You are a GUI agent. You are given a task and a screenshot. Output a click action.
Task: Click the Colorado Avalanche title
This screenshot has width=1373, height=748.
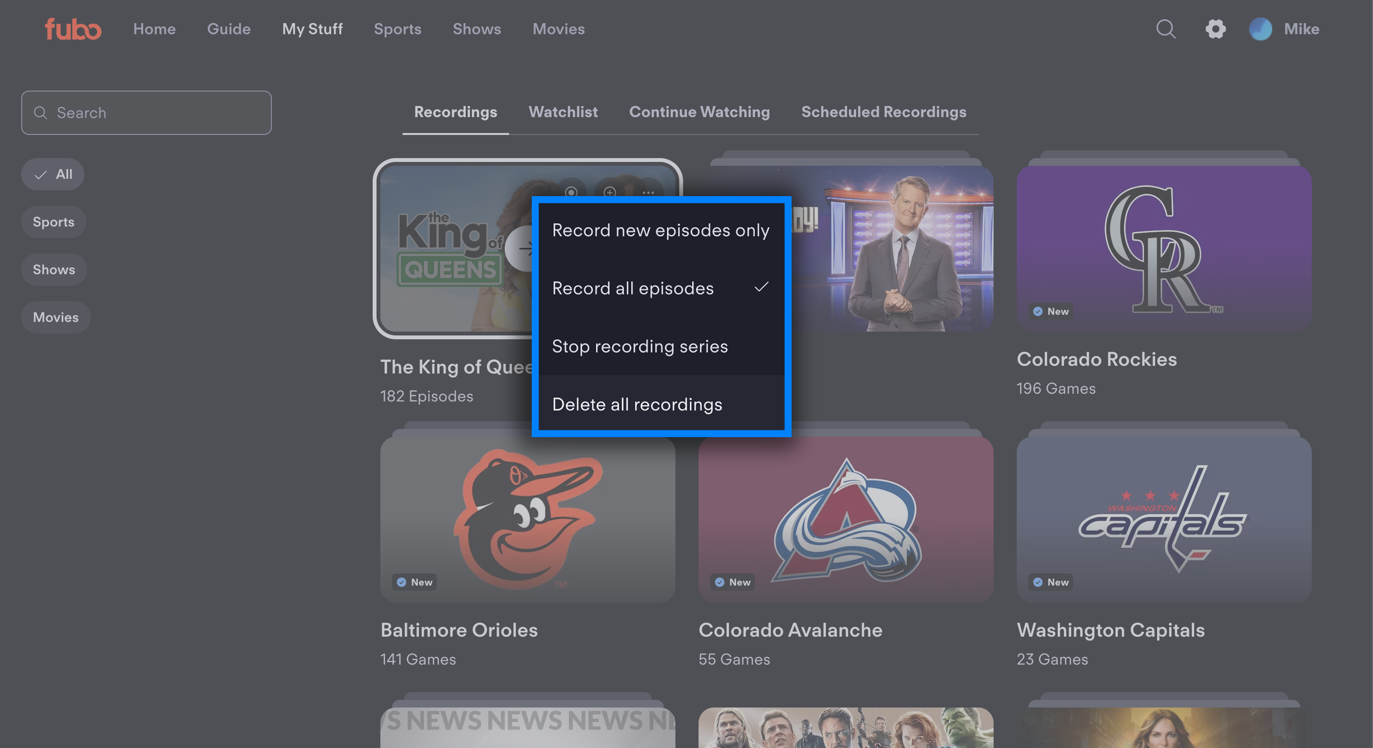(791, 630)
